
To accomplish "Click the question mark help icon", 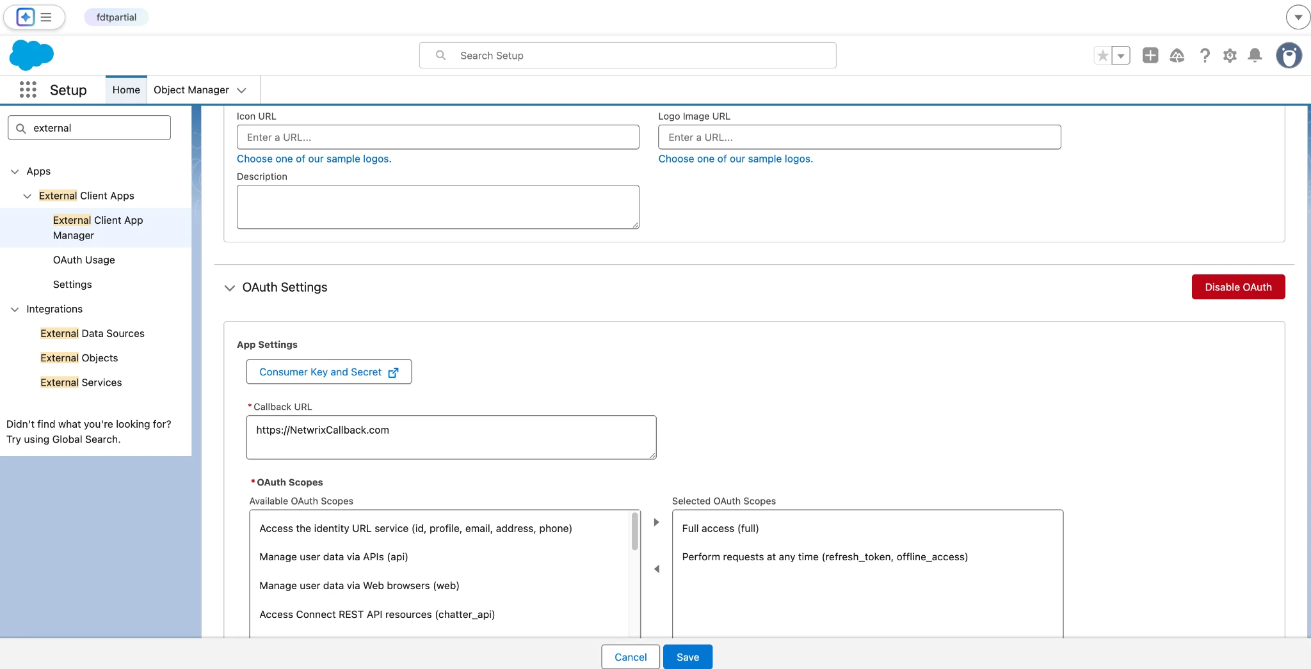I will [1204, 56].
